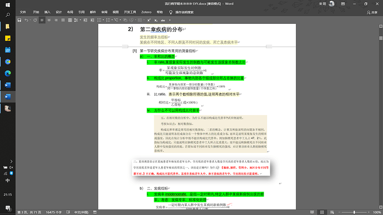Click the proofing check icon in status bar

(68, 212)
